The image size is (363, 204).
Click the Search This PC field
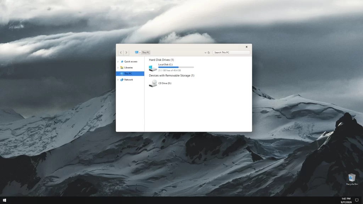(x=231, y=52)
